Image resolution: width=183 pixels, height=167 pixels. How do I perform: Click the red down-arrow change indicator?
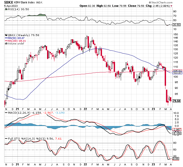171,6
